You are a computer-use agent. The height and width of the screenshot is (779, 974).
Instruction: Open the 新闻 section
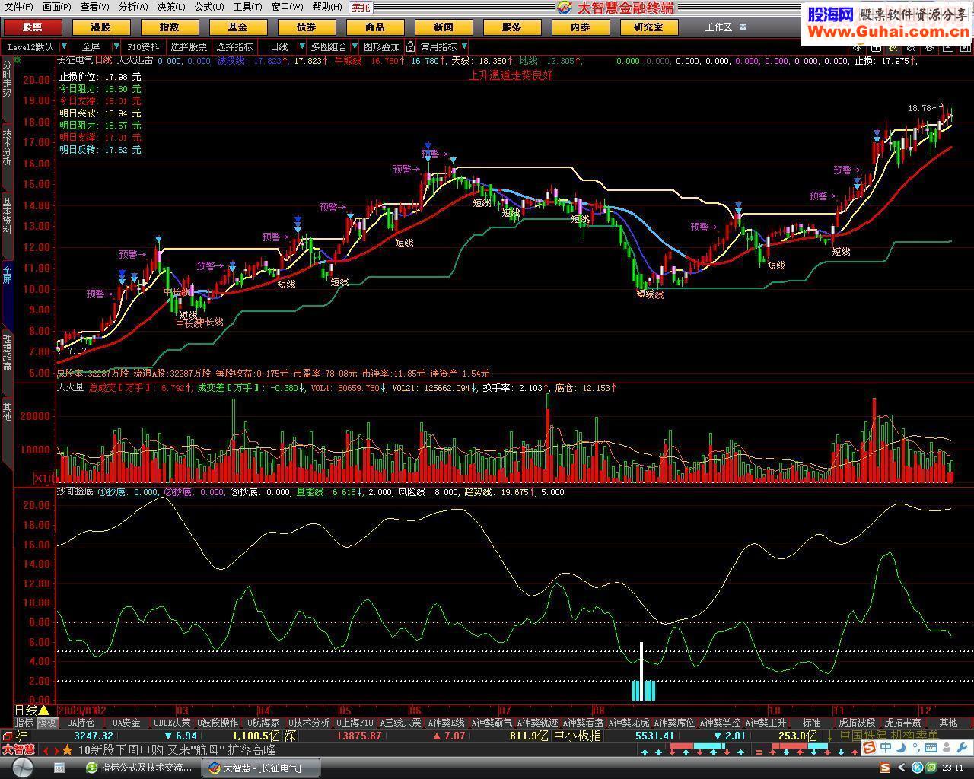click(443, 27)
